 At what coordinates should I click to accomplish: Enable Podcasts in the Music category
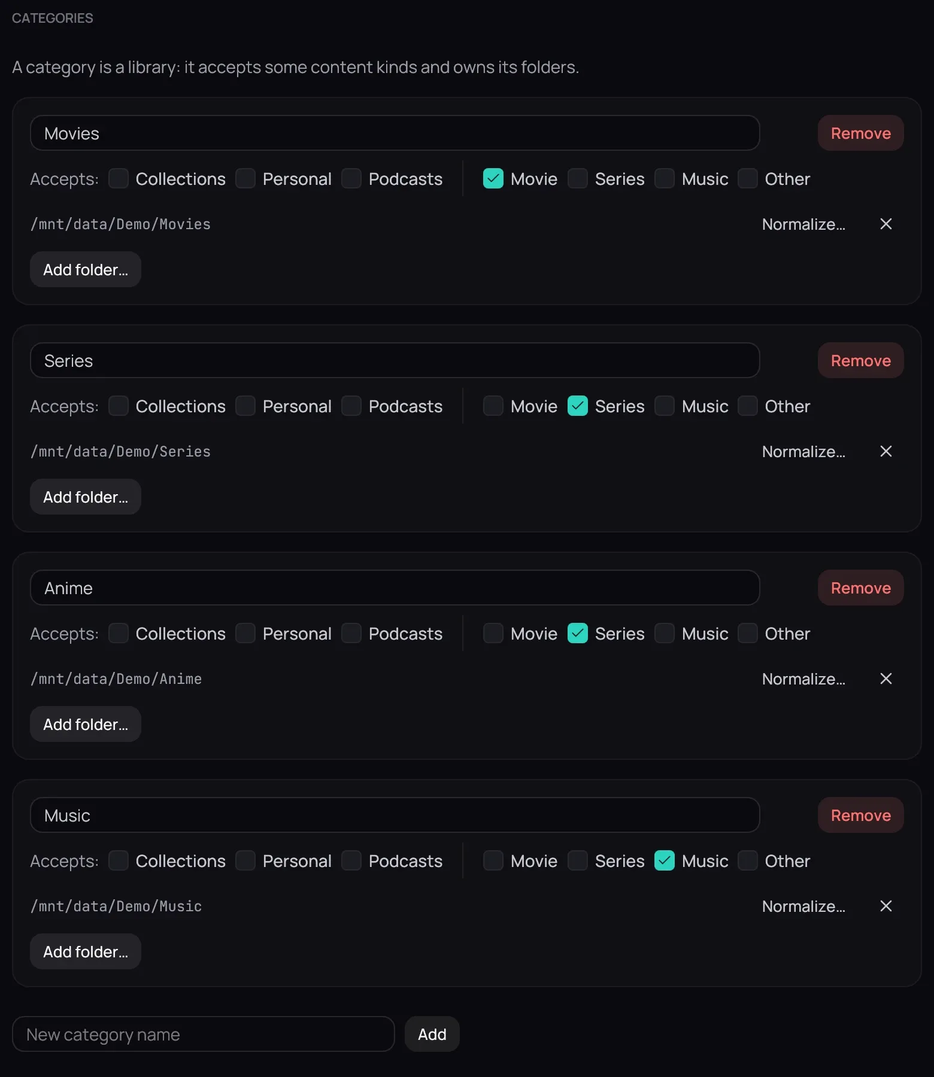coord(351,860)
